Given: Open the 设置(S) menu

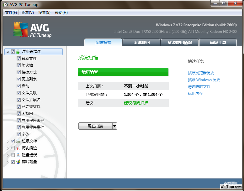Looking at the screenshot, I should [x=44, y=13].
